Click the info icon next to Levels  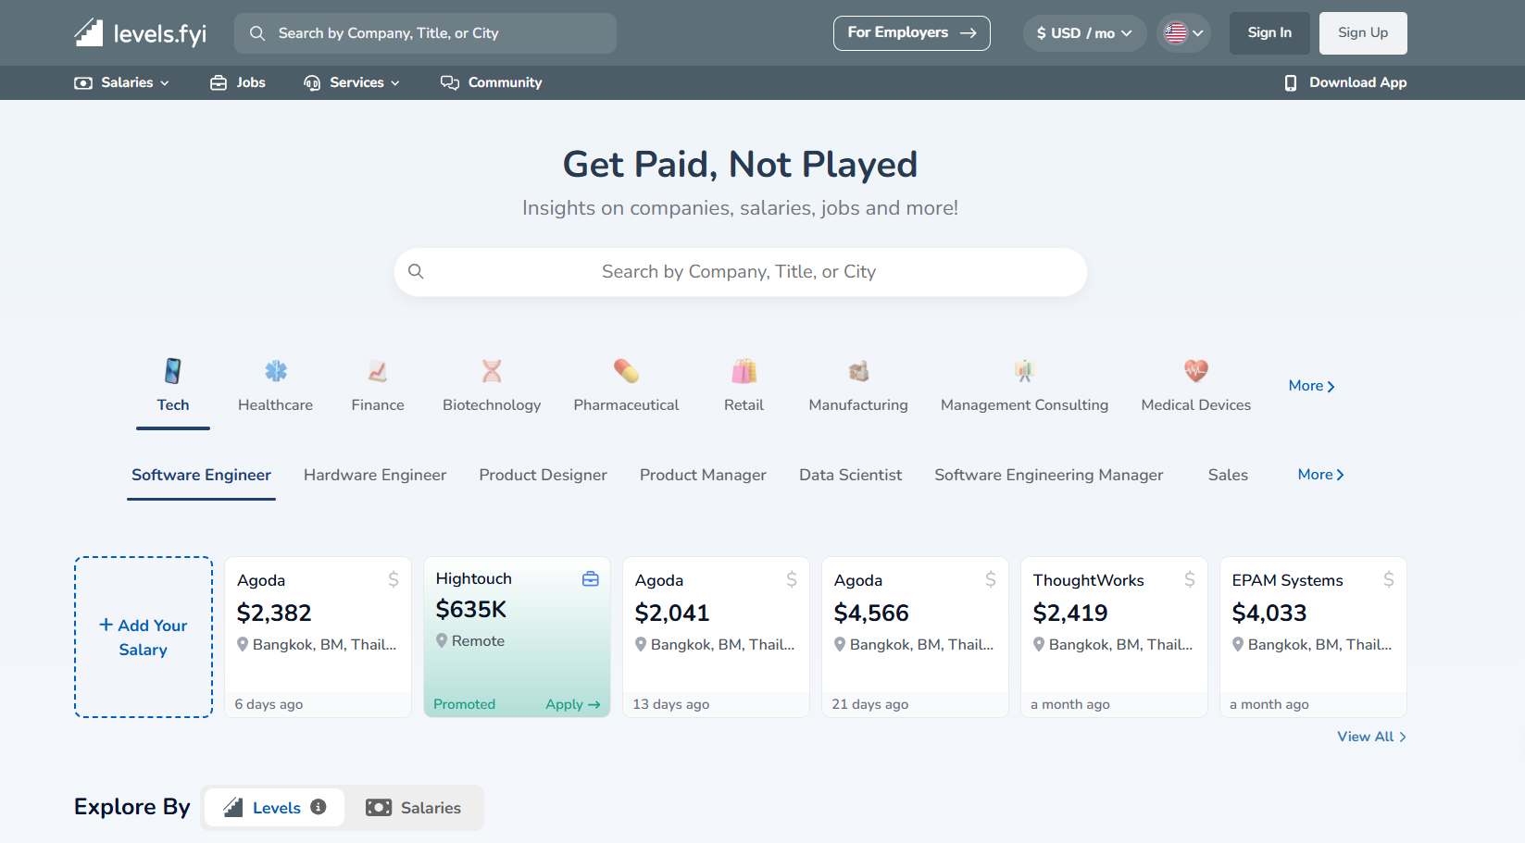click(x=319, y=807)
